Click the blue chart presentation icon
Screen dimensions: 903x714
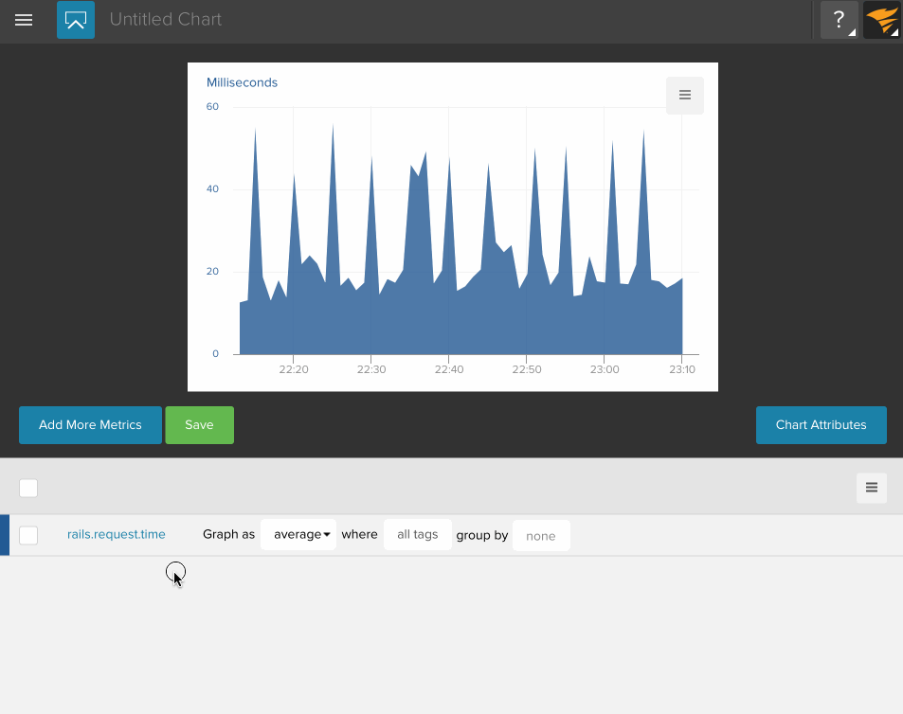(76, 20)
